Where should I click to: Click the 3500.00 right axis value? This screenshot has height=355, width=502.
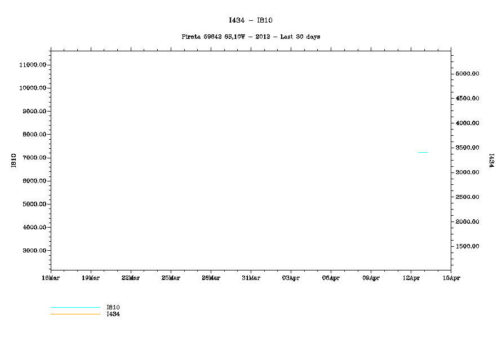click(x=467, y=148)
